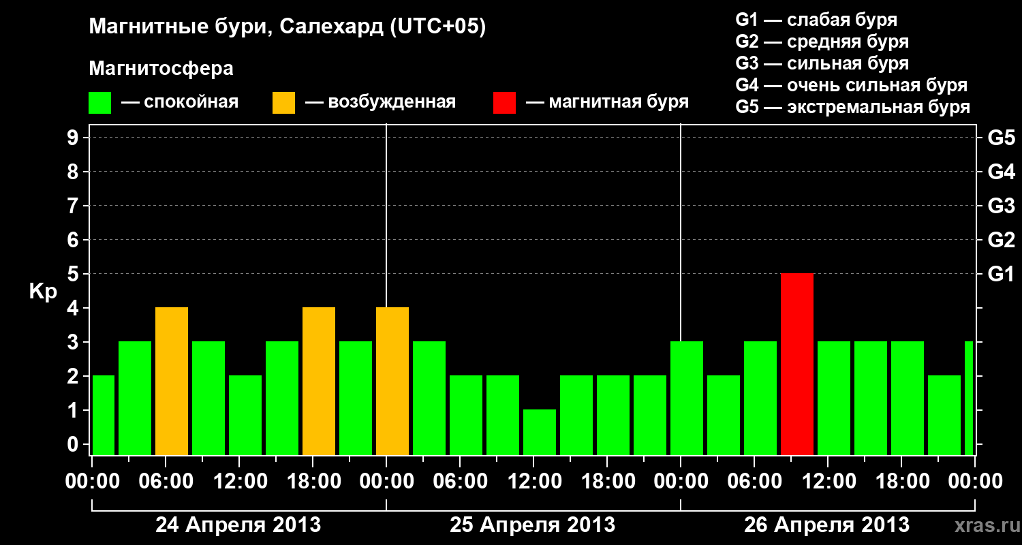Click the '— спокойная' legend label
This screenshot has width=1022, height=545.
(180, 102)
